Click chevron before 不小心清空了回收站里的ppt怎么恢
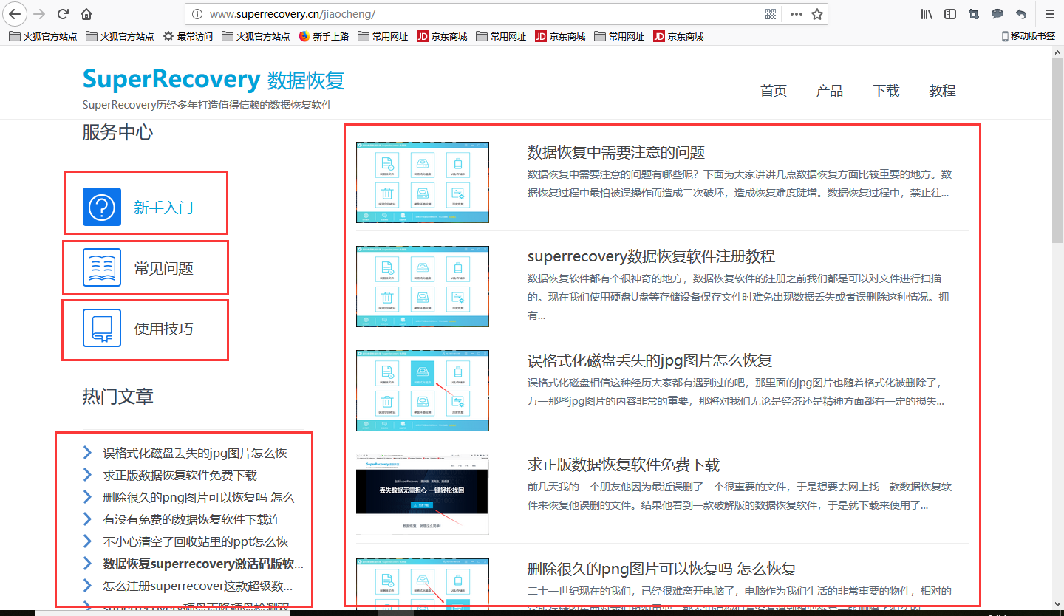 (87, 541)
